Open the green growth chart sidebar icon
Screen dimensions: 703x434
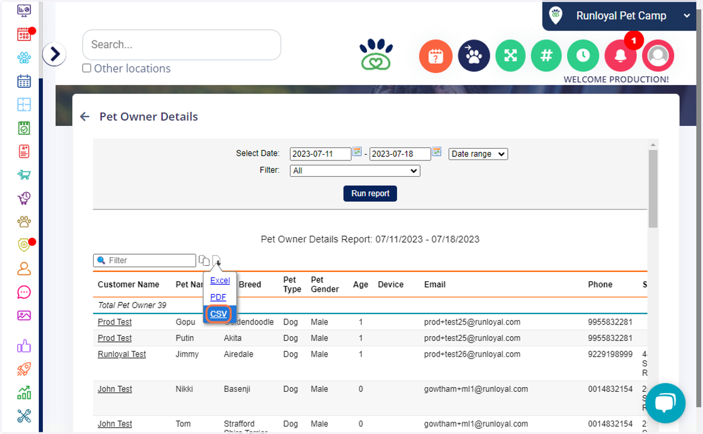24,393
